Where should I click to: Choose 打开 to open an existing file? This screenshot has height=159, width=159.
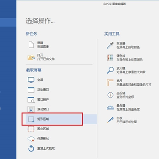[40, 55]
